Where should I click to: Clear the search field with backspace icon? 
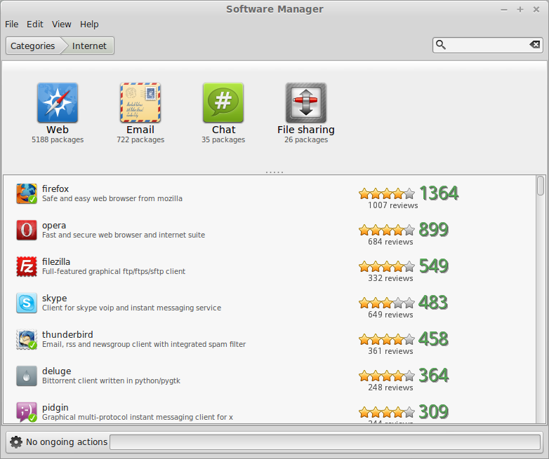click(x=534, y=45)
